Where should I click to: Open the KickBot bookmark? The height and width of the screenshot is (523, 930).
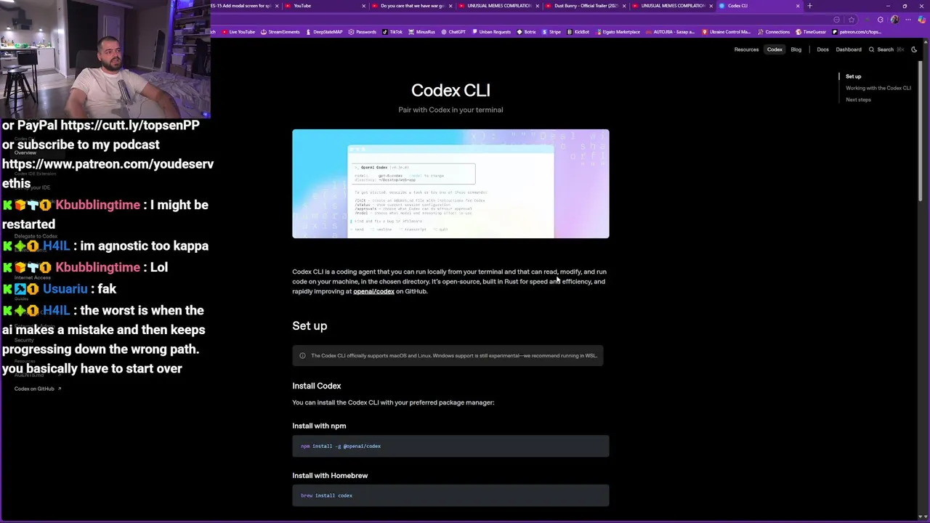tap(578, 32)
